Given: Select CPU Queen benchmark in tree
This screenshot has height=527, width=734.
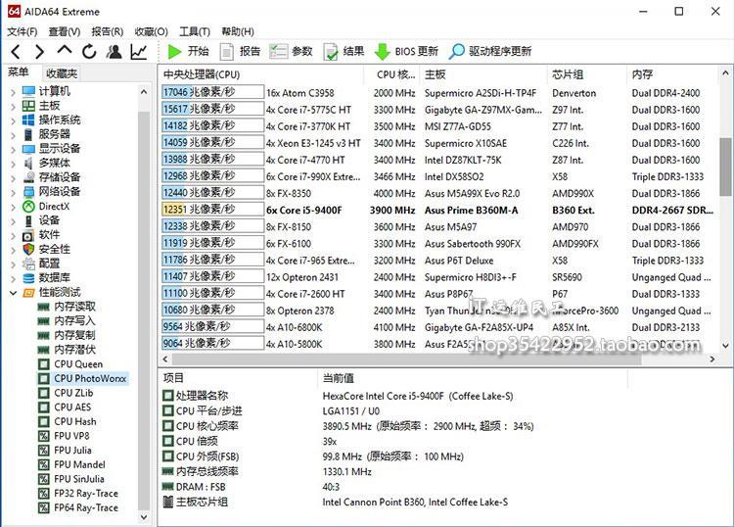Looking at the screenshot, I should [x=77, y=364].
